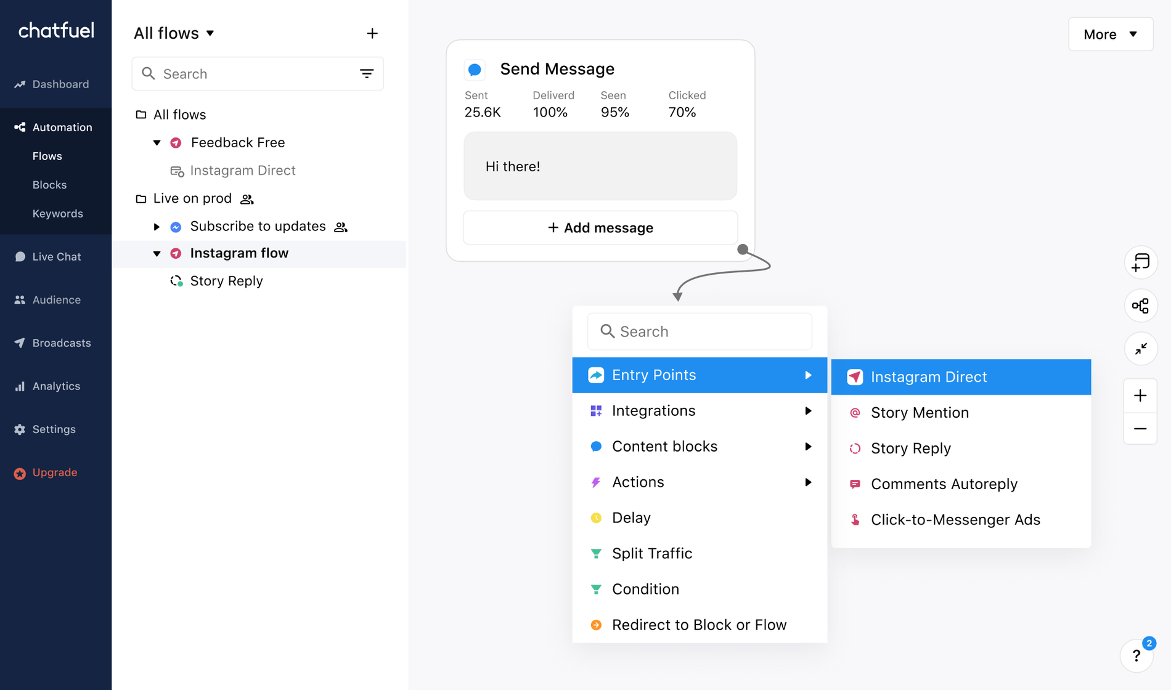Collapse the Instagram flow
The height and width of the screenshot is (690, 1171).
[157, 254]
